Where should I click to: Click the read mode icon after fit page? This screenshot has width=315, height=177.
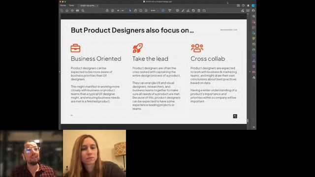[170, 10]
